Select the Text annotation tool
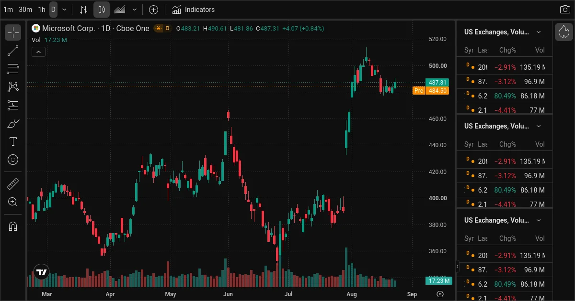 (13, 141)
